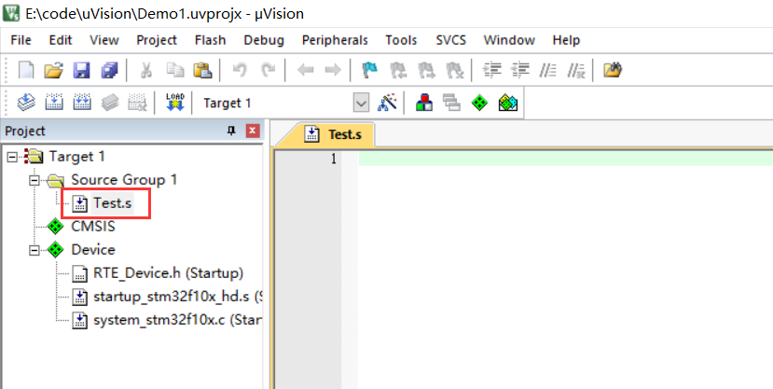
Task: Paste using the clipboard icon
Action: click(x=202, y=71)
